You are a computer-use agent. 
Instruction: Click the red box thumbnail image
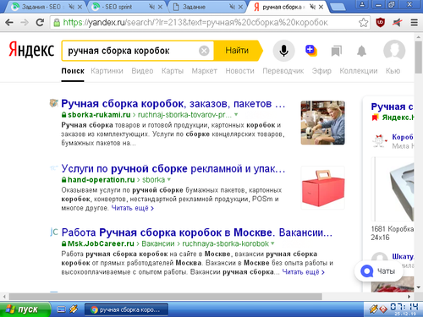click(x=323, y=188)
